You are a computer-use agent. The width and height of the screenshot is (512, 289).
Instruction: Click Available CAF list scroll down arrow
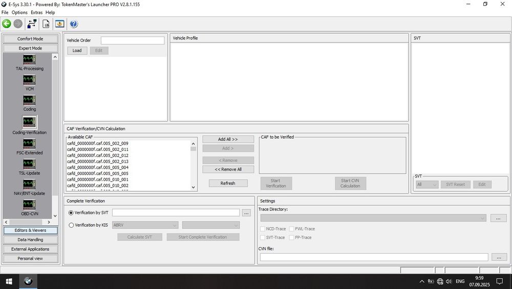tap(194, 187)
